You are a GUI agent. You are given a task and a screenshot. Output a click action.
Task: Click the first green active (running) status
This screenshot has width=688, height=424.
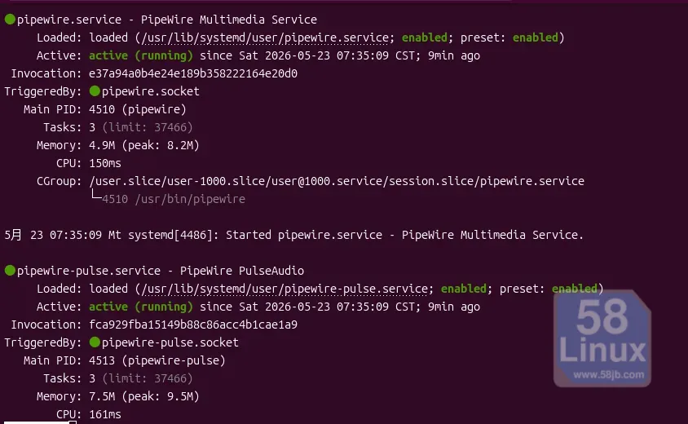coord(141,55)
